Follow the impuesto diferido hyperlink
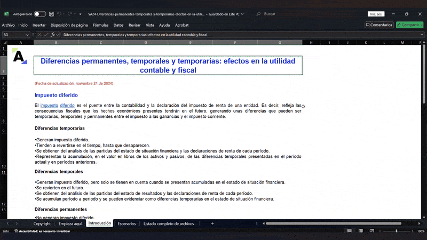 [57, 105]
